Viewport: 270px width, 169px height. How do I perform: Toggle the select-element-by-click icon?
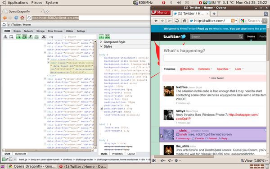click(19, 37)
